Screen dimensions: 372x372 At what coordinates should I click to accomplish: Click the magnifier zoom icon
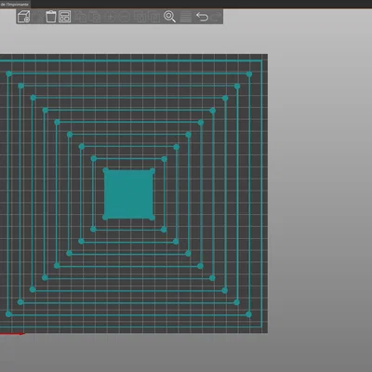point(169,17)
